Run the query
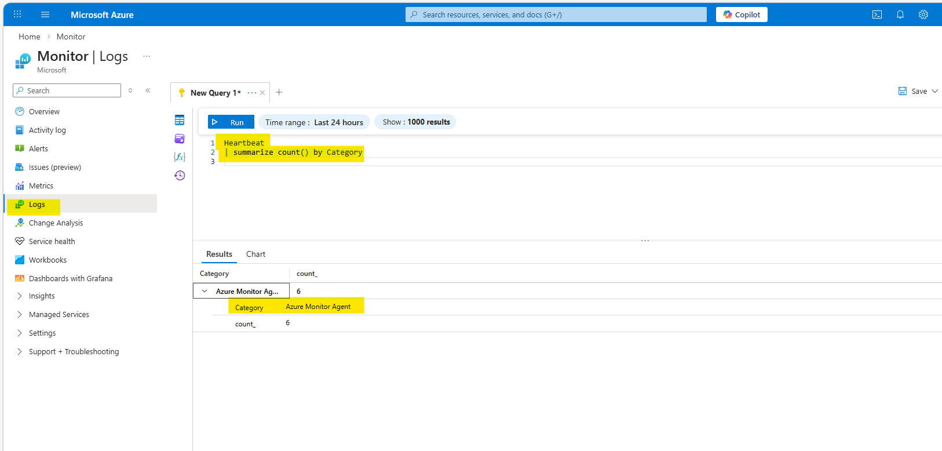The width and height of the screenshot is (942, 451). [231, 122]
